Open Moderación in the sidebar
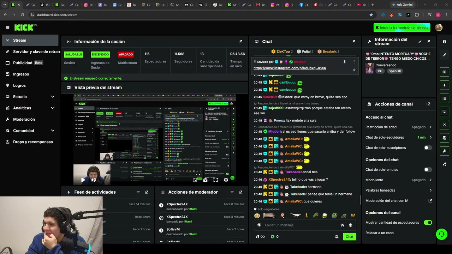 30,119
